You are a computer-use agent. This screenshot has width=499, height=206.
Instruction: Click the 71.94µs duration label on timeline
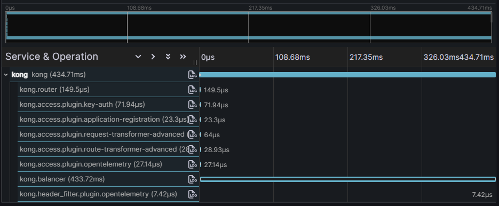coord(216,105)
